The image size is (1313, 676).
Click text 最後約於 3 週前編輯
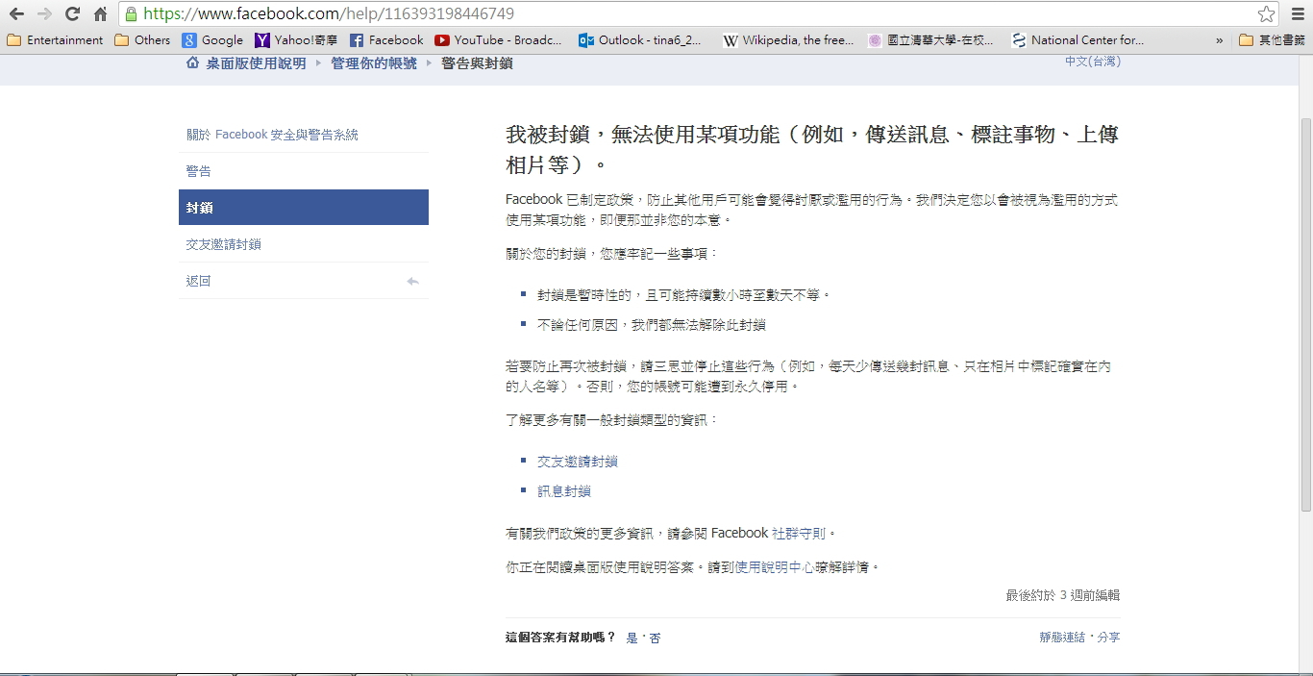pyautogui.click(x=1062, y=595)
